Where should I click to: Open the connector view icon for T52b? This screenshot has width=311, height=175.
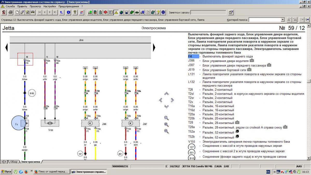[237, 137]
